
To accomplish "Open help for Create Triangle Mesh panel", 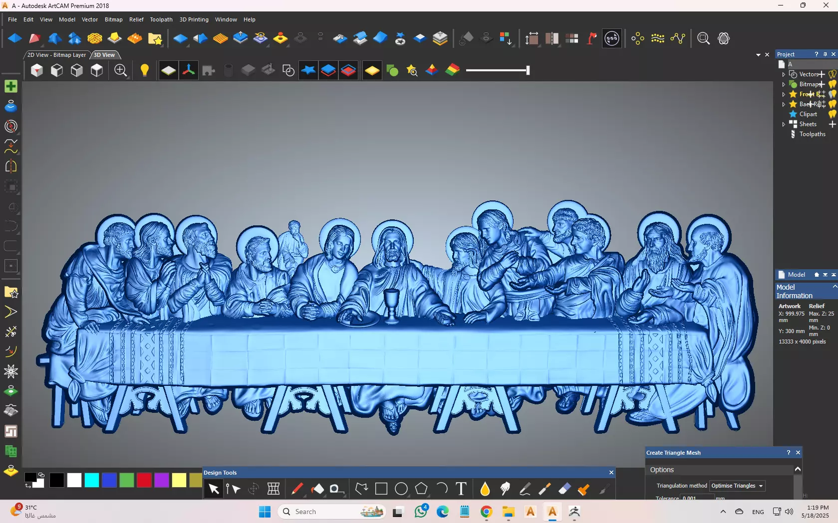I will [789, 453].
